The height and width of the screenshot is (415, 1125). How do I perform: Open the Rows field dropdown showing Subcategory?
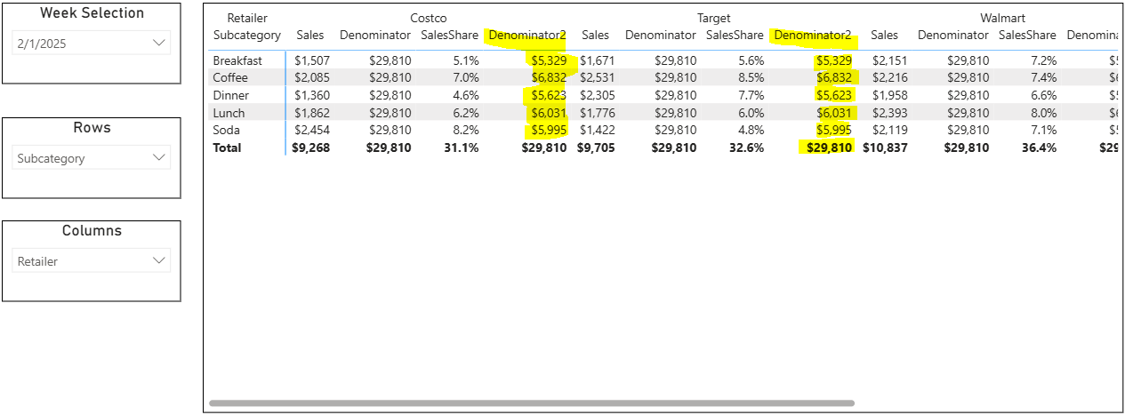pyautogui.click(x=92, y=158)
